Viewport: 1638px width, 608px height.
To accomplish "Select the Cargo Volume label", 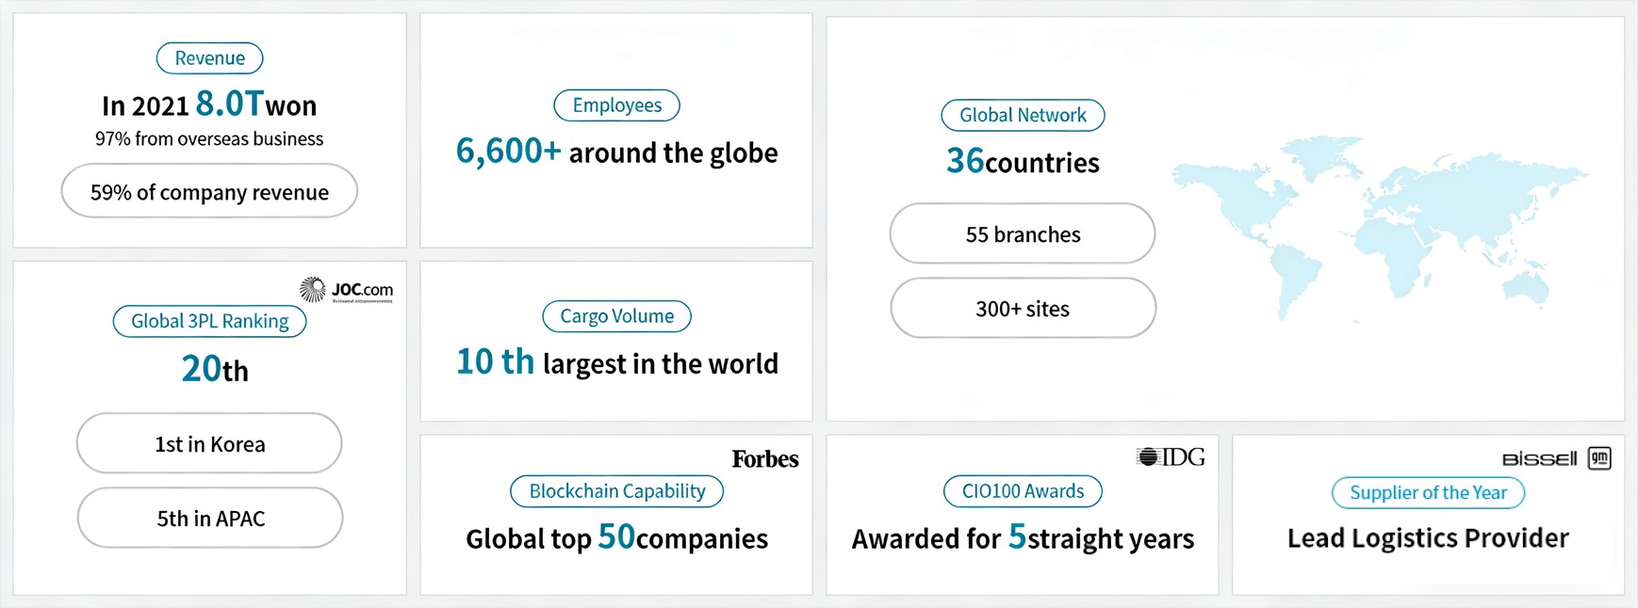I will pos(616,316).
